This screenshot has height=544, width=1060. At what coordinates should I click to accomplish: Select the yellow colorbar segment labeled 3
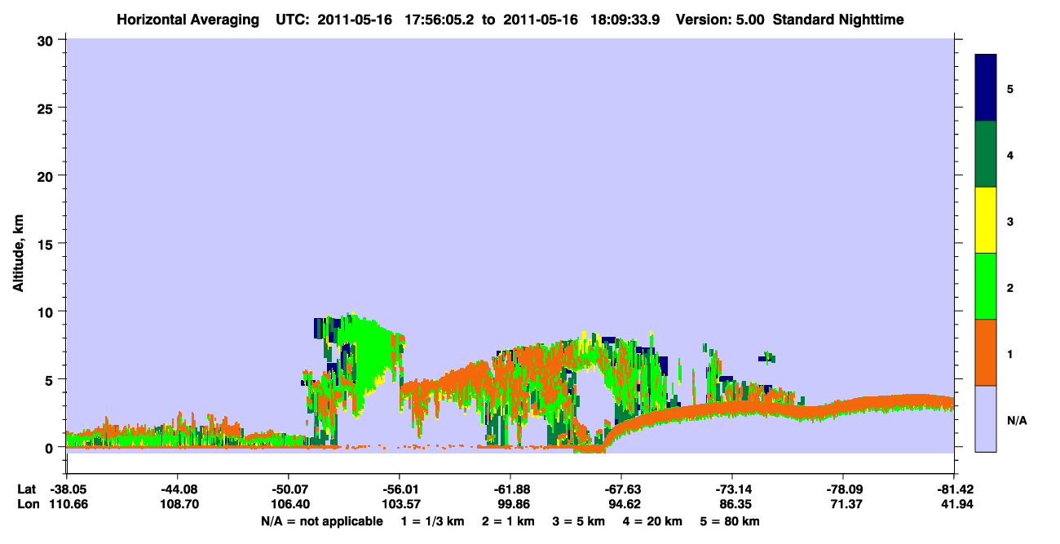pos(986,220)
